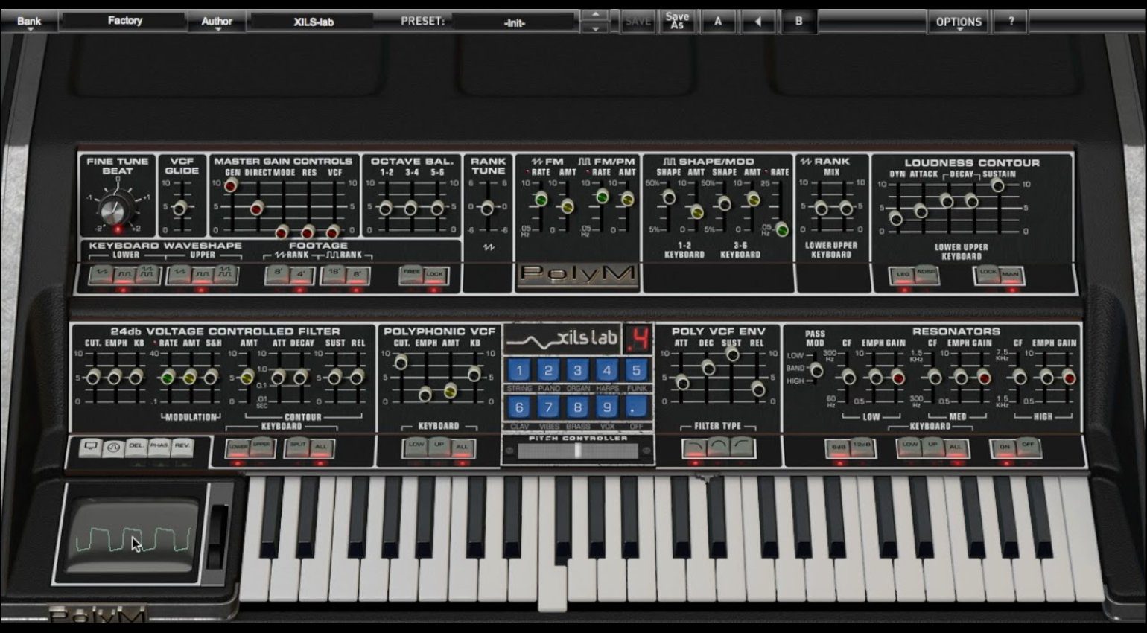Select preset slot A
The height and width of the screenshot is (633, 1147).
click(718, 22)
